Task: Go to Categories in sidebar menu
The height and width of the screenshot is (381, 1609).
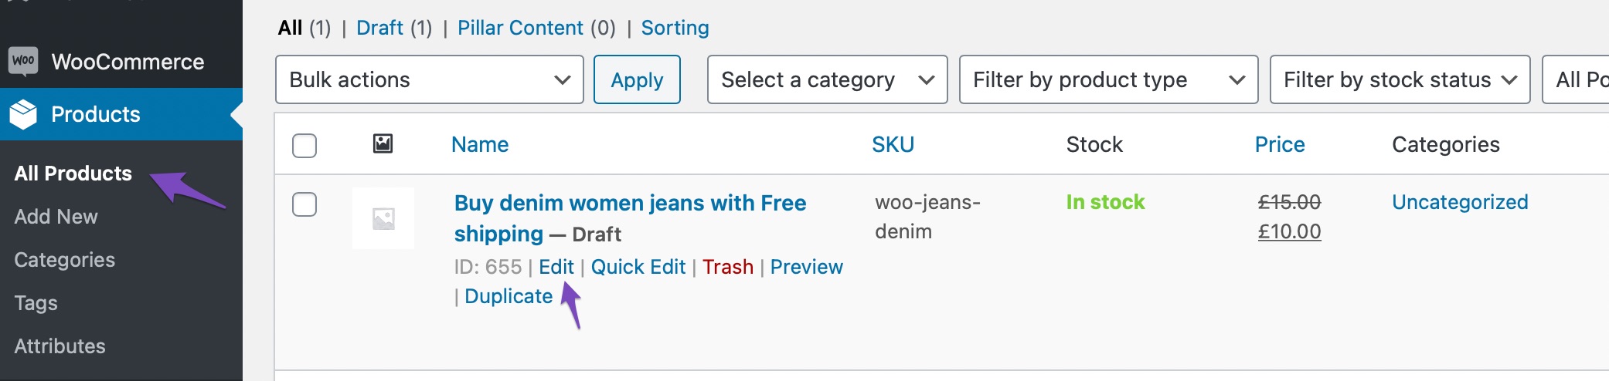Action: tap(65, 260)
